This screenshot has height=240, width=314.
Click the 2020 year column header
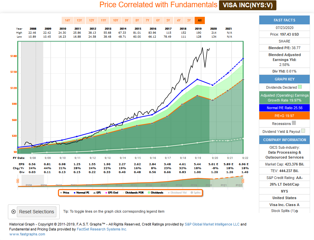click(213, 29)
